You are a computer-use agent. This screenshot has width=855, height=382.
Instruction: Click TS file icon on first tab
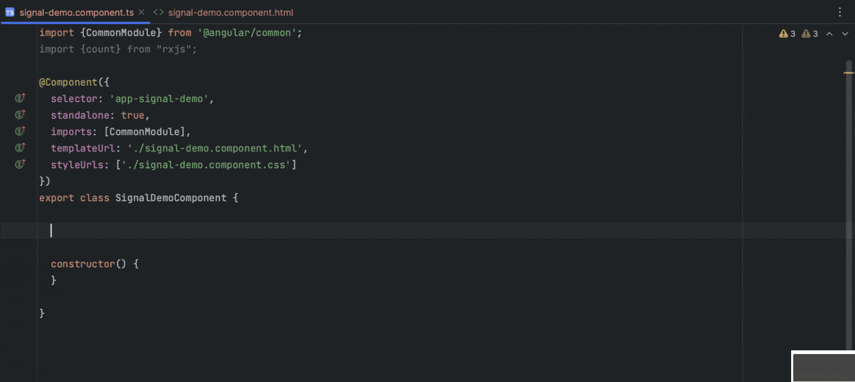pyautogui.click(x=10, y=12)
